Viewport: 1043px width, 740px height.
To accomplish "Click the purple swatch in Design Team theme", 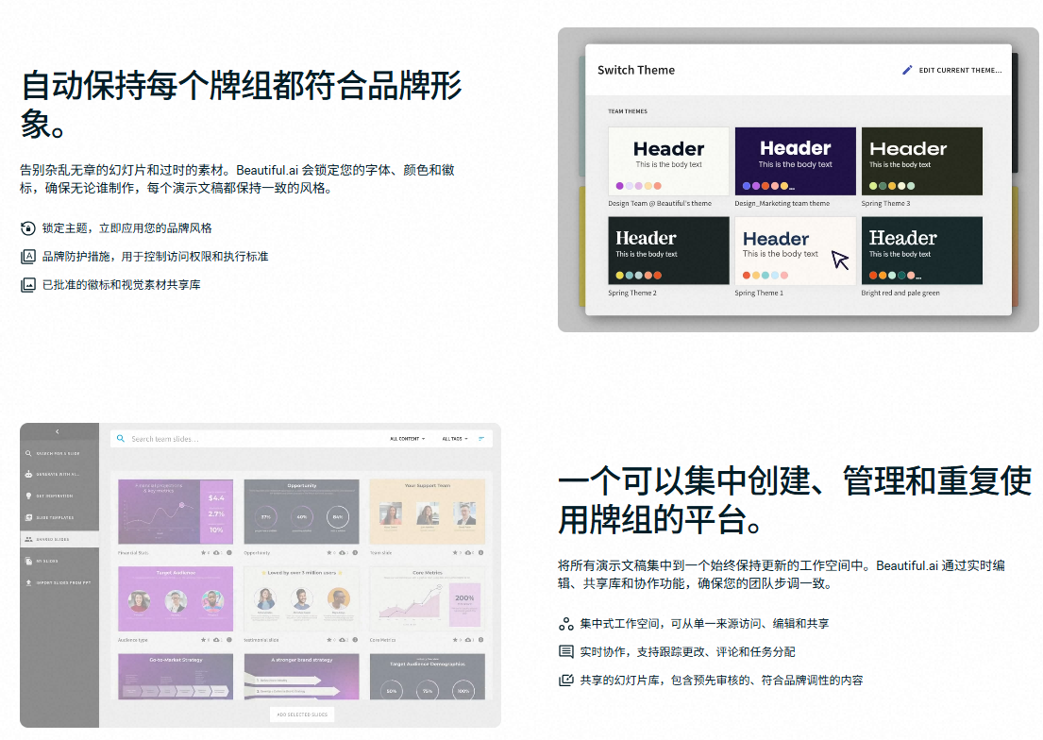I will pyautogui.click(x=619, y=186).
